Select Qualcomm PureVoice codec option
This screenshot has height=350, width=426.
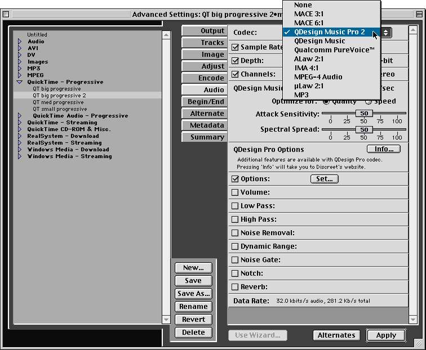(334, 50)
